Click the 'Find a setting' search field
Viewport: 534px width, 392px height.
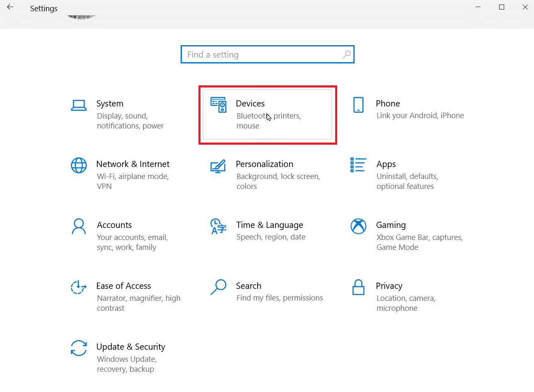[268, 54]
